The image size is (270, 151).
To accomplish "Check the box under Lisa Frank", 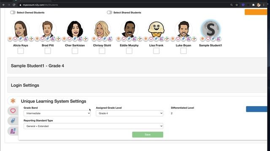I will pyautogui.click(x=157, y=51).
